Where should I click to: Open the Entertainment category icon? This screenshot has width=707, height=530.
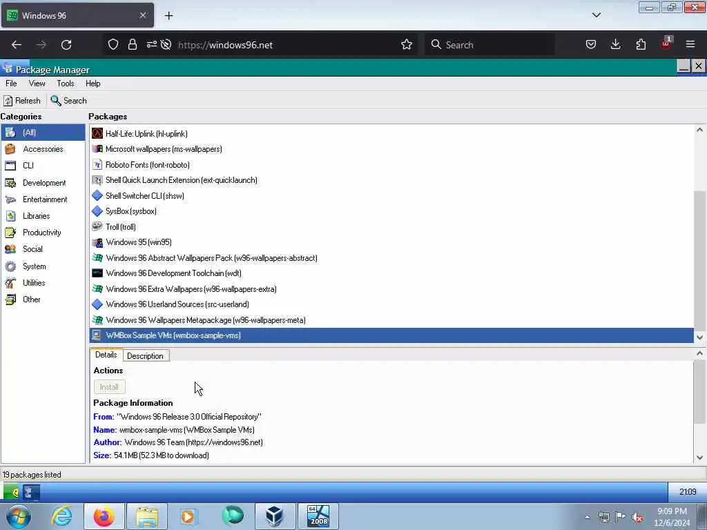10,199
